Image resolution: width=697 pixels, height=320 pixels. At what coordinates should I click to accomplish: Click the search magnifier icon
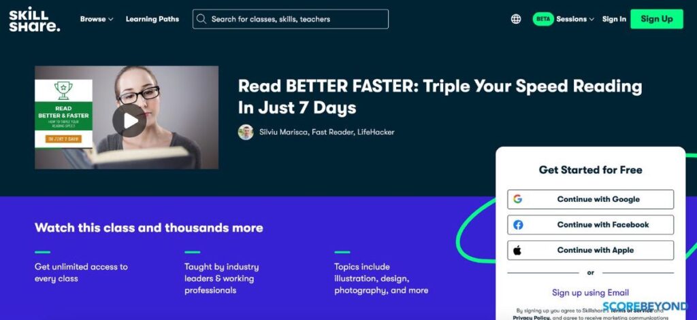click(x=201, y=19)
